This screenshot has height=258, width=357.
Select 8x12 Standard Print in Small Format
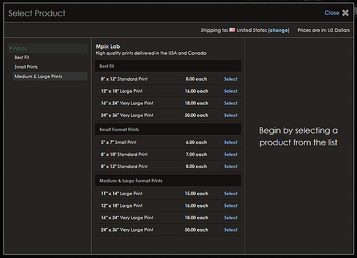tap(231, 166)
